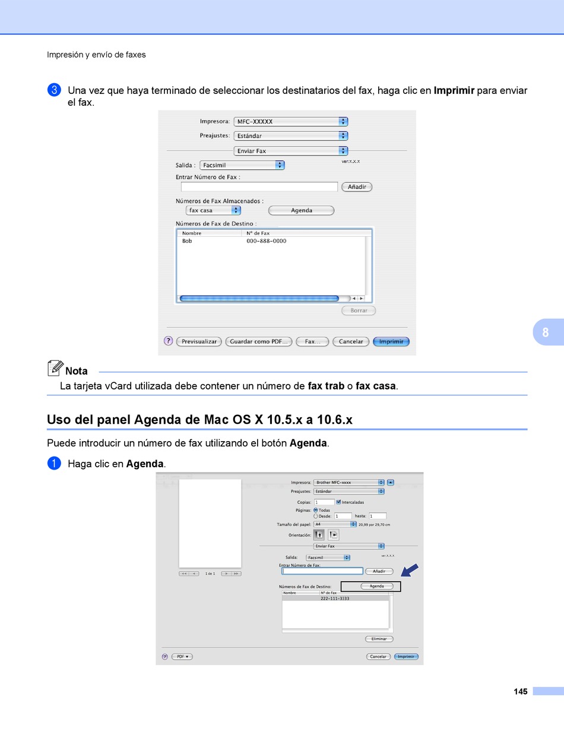Viewport: 564px width, 729px height.
Task: Click the hasta page number field
Action: 378,516
